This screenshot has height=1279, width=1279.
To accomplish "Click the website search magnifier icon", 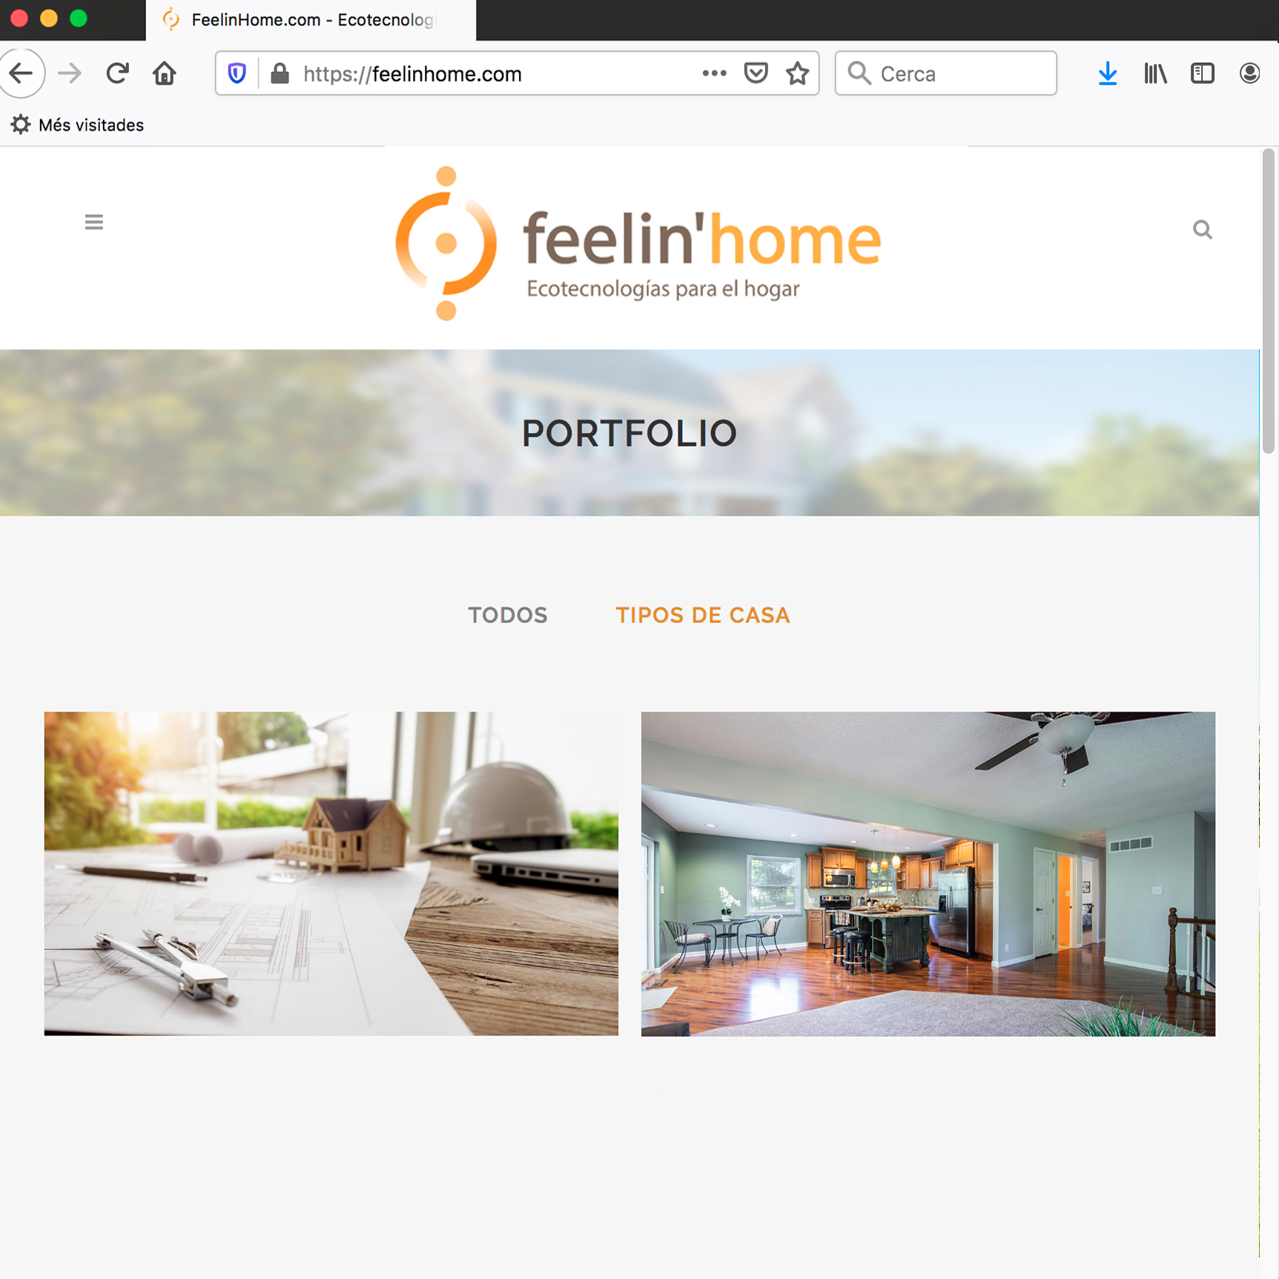I will click(1202, 230).
